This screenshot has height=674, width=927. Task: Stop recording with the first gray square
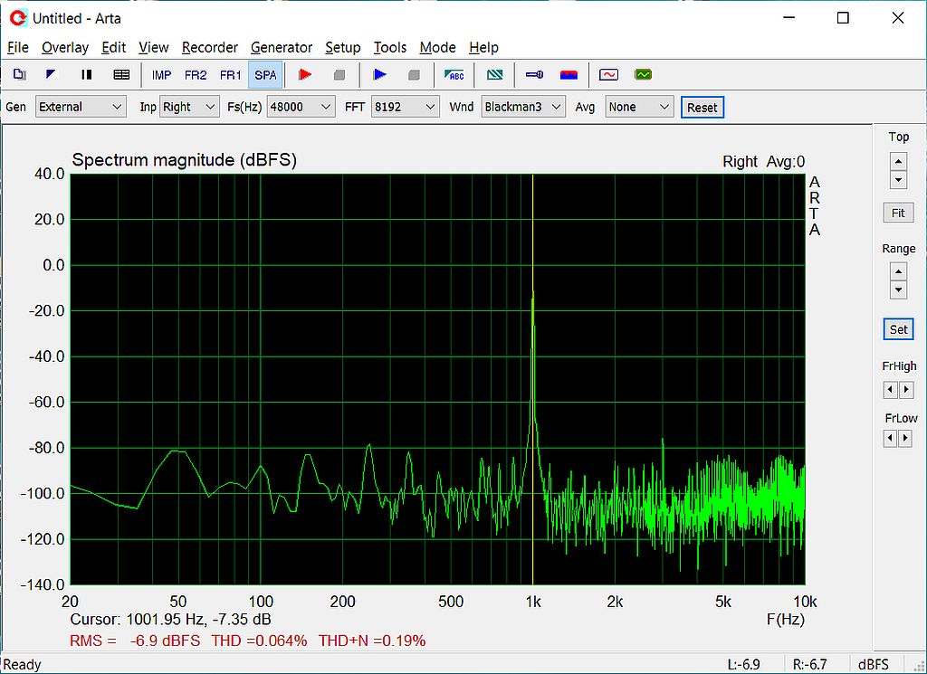coord(339,75)
